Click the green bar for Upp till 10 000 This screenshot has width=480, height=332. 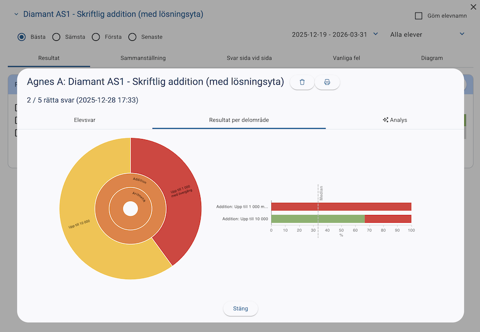(318, 219)
